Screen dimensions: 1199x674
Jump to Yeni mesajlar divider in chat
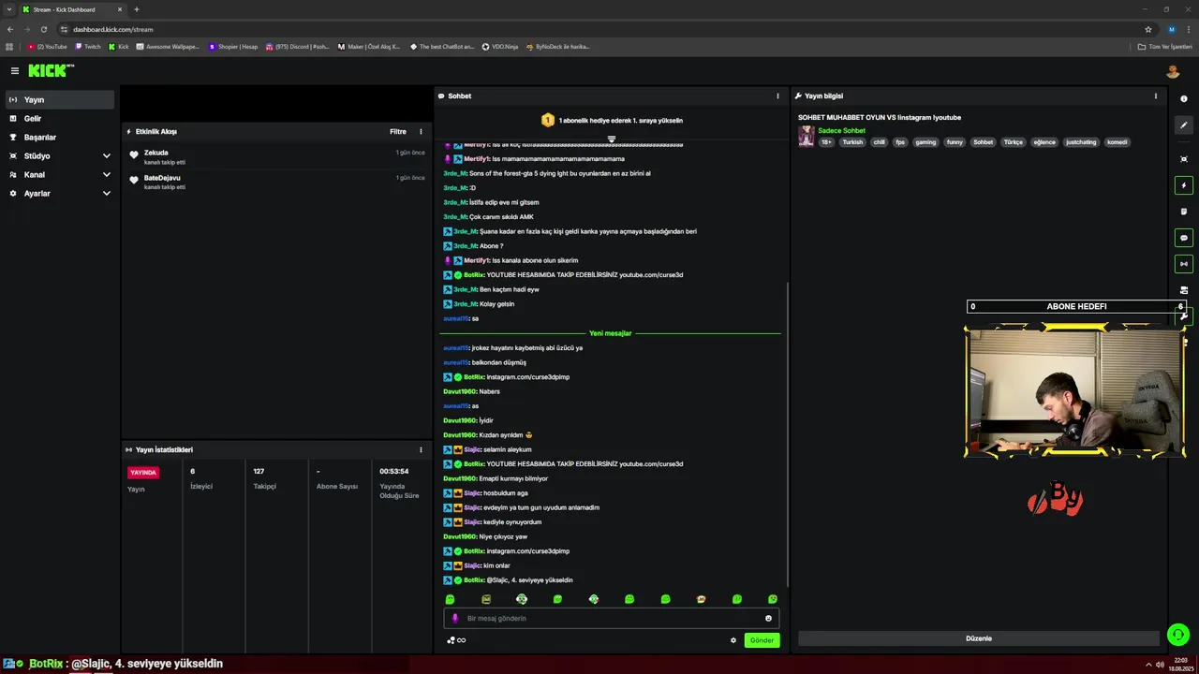610,333
